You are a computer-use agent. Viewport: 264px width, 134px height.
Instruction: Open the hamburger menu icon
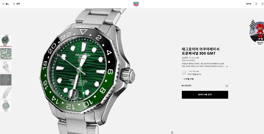pyautogui.click(x=3, y=4)
